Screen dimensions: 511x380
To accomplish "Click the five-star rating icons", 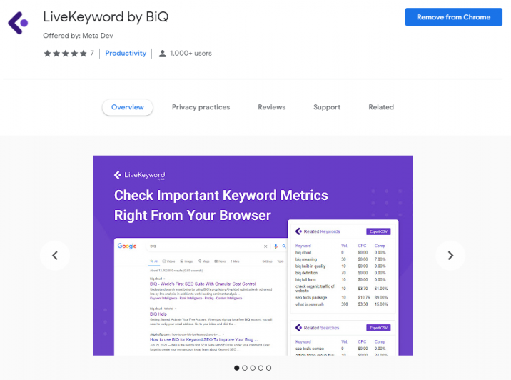I will click(x=66, y=53).
